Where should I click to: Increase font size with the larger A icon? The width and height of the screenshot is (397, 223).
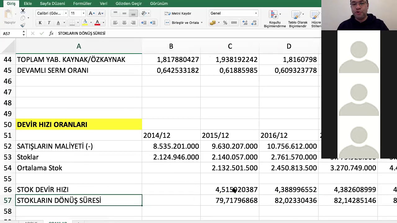tap(91, 13)
